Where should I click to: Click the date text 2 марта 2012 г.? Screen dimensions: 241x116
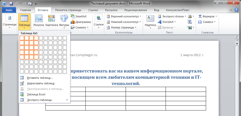(x=192, y=55)
